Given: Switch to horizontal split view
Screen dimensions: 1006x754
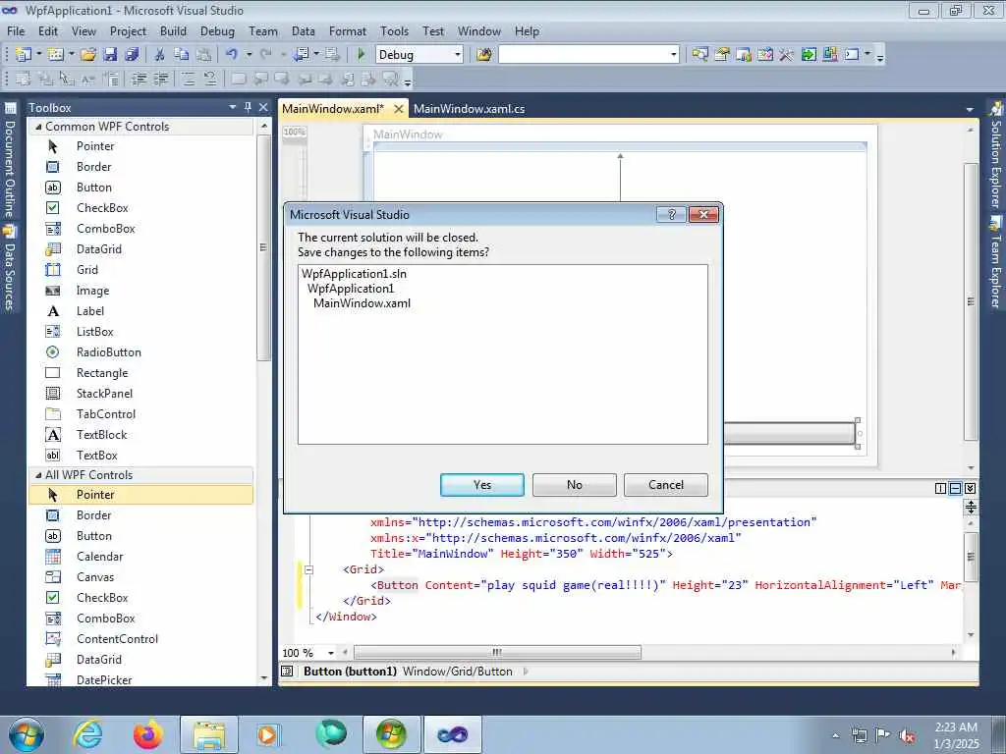Looking at the screenshot, I should [955, 489].
